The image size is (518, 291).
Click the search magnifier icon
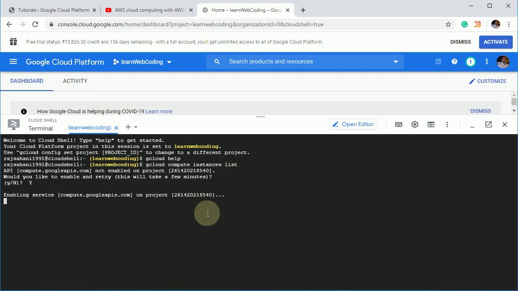click(x=217, y=61)
